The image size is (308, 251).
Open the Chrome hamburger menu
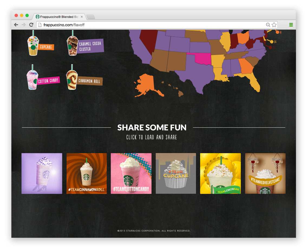pos(291,25)
